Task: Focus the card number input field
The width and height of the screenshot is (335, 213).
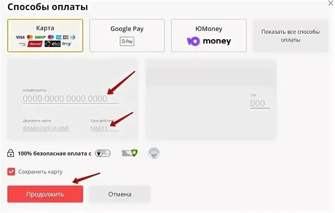Action: click(71, 99)
